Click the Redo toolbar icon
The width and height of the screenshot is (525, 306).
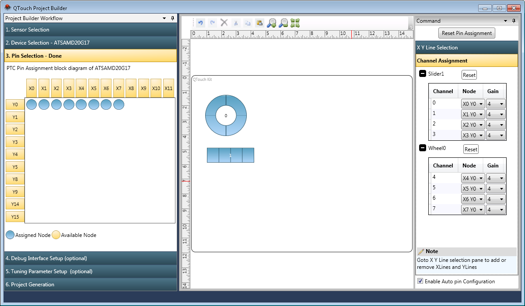pos(212,23)
